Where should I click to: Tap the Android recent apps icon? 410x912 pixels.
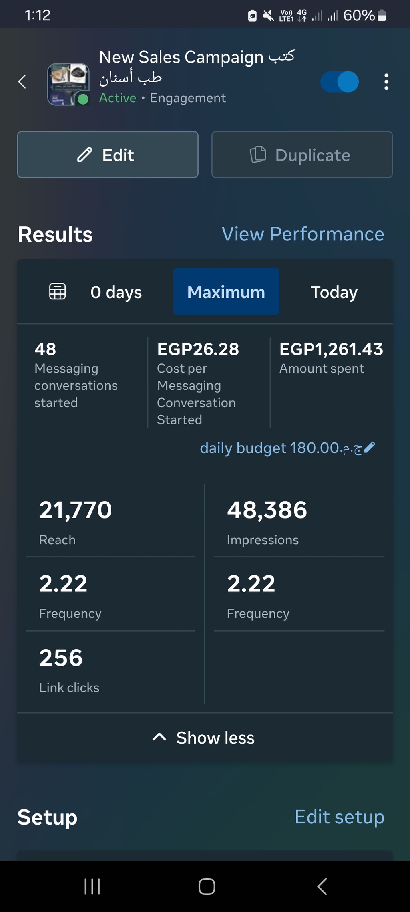click(x=92, y=886)
